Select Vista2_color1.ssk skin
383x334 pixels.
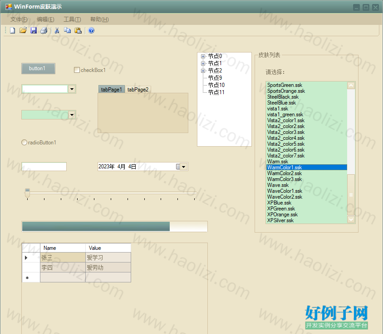coord(307,120)
